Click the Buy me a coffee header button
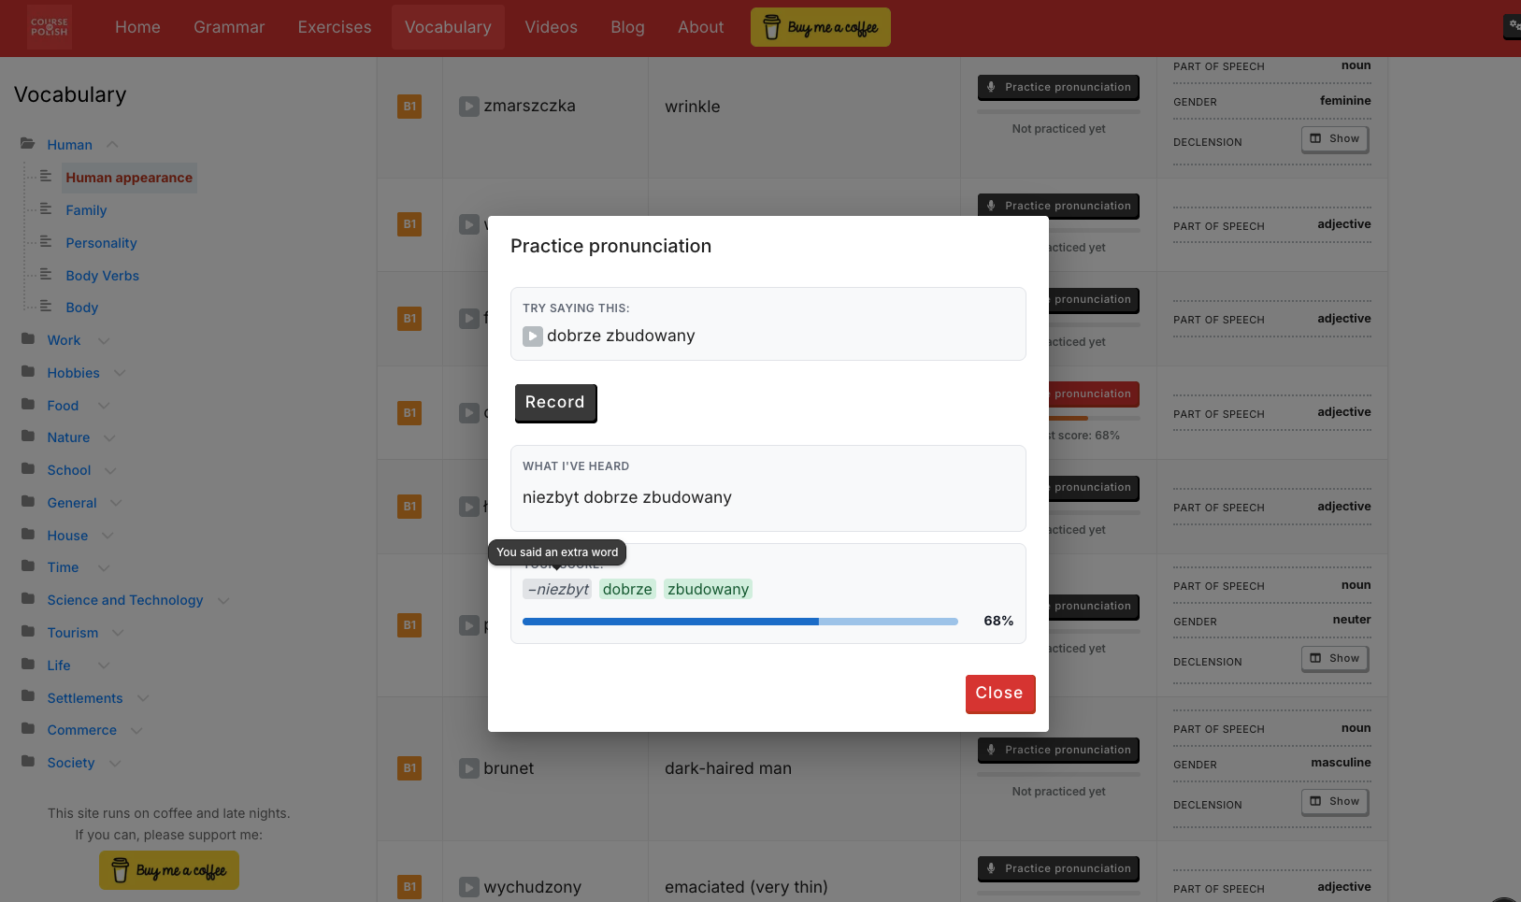 coord(820,27)
